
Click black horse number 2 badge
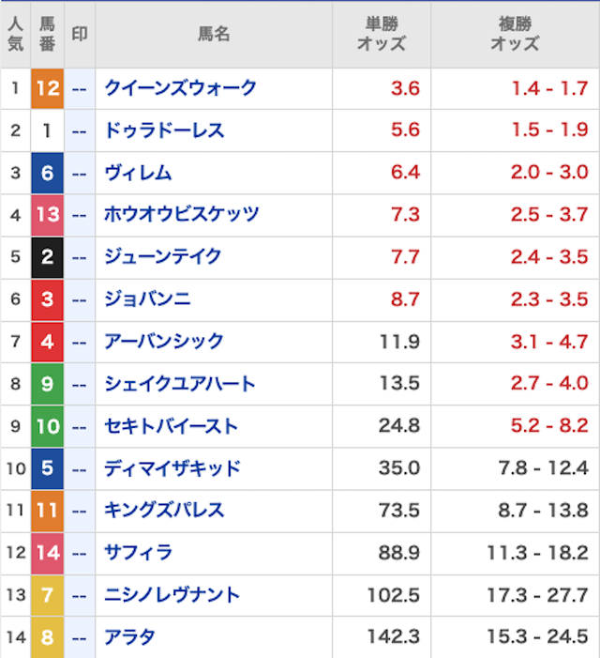(47, 257)
